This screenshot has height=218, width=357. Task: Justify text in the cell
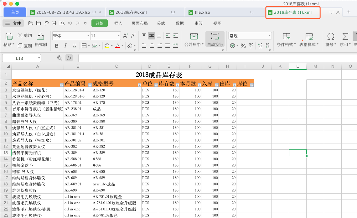click(x=168, y=45)
